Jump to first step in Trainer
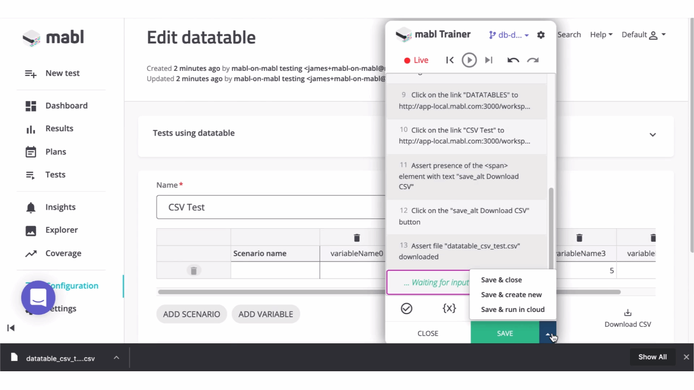 450,60
